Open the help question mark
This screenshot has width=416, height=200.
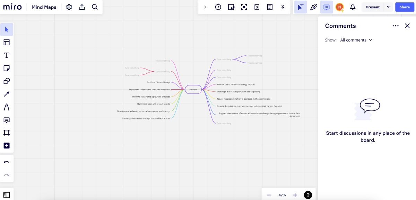point(308,195)
